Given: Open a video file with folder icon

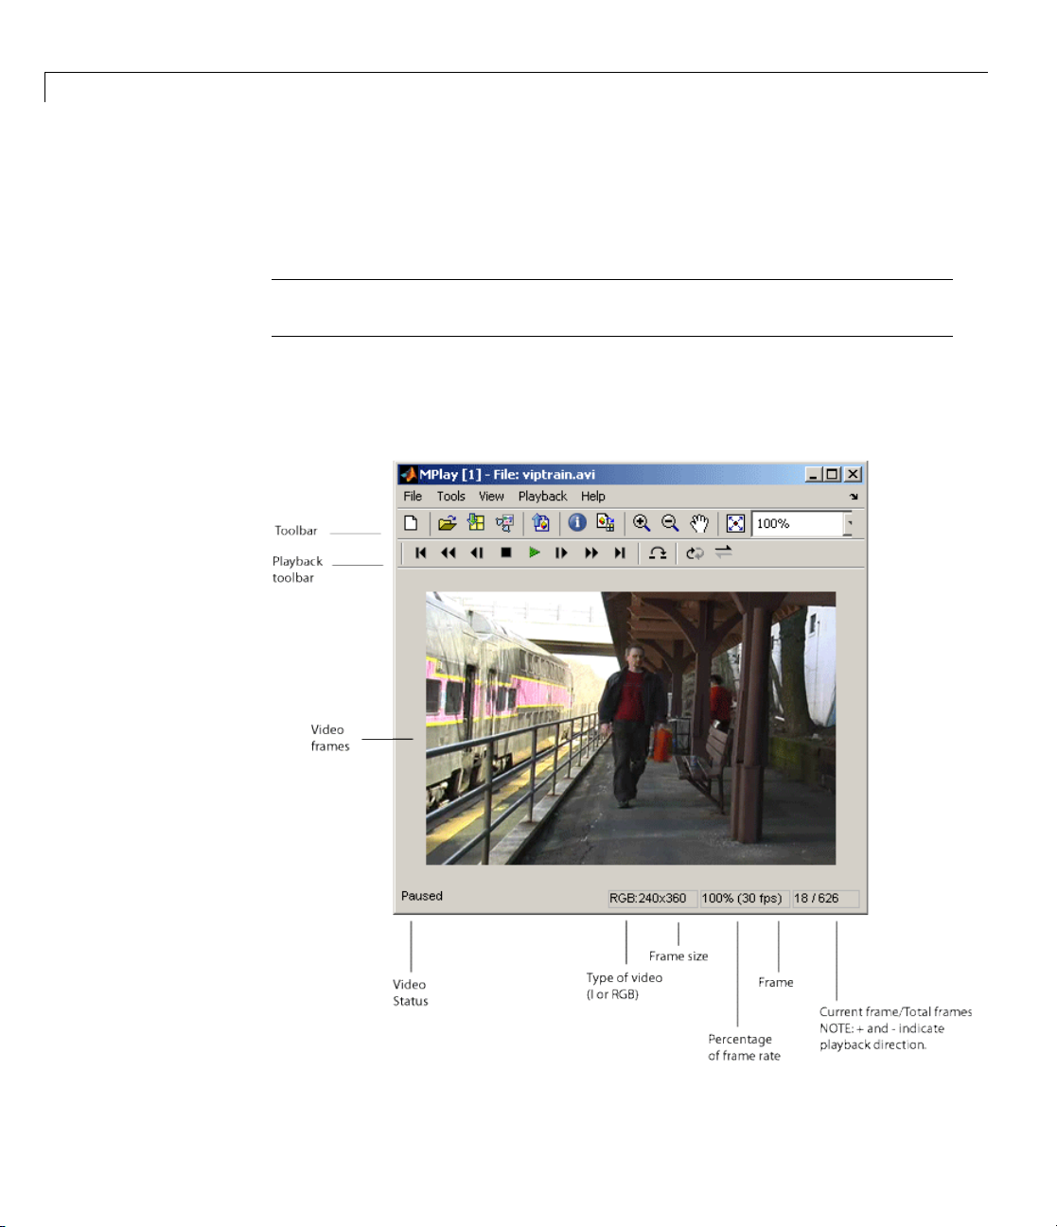Looking at the screenshot, I should point(448,523).
